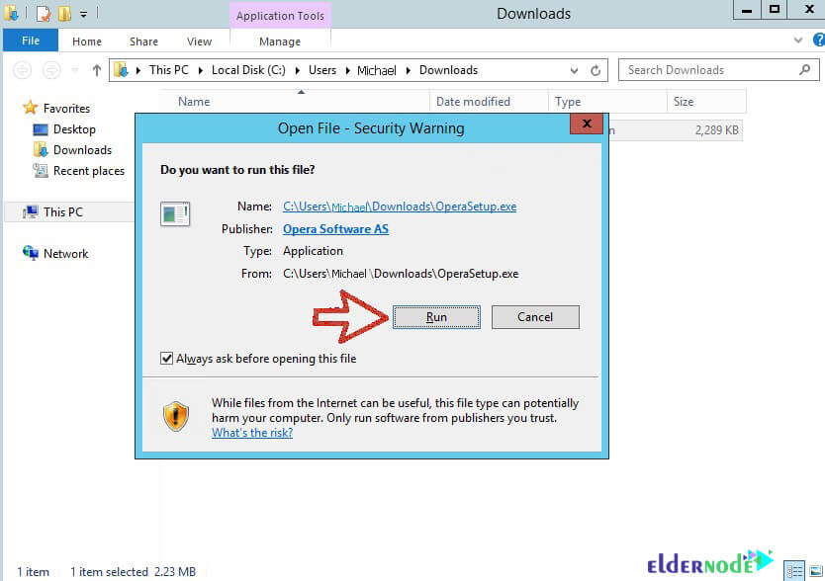Click the Run button in the security warning

436,317
